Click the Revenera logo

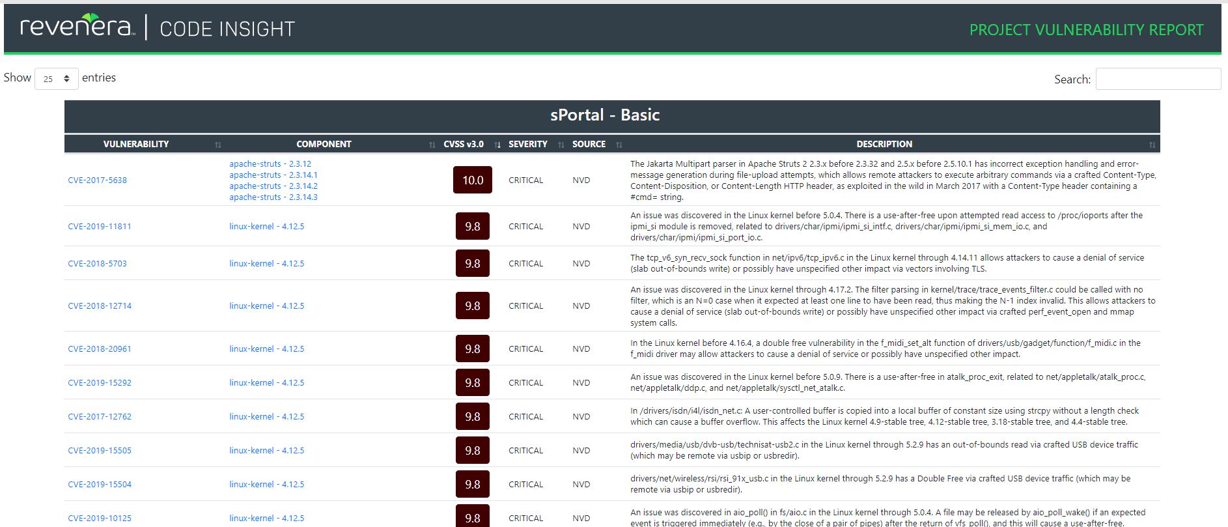point(77,27)
